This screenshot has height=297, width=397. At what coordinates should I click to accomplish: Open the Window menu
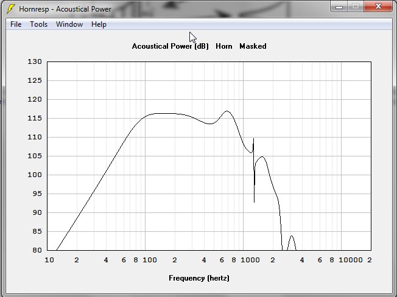(69, 24)
